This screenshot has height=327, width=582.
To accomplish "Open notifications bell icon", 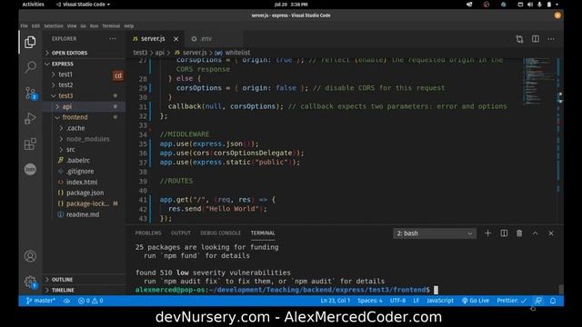I will [553, 301].
